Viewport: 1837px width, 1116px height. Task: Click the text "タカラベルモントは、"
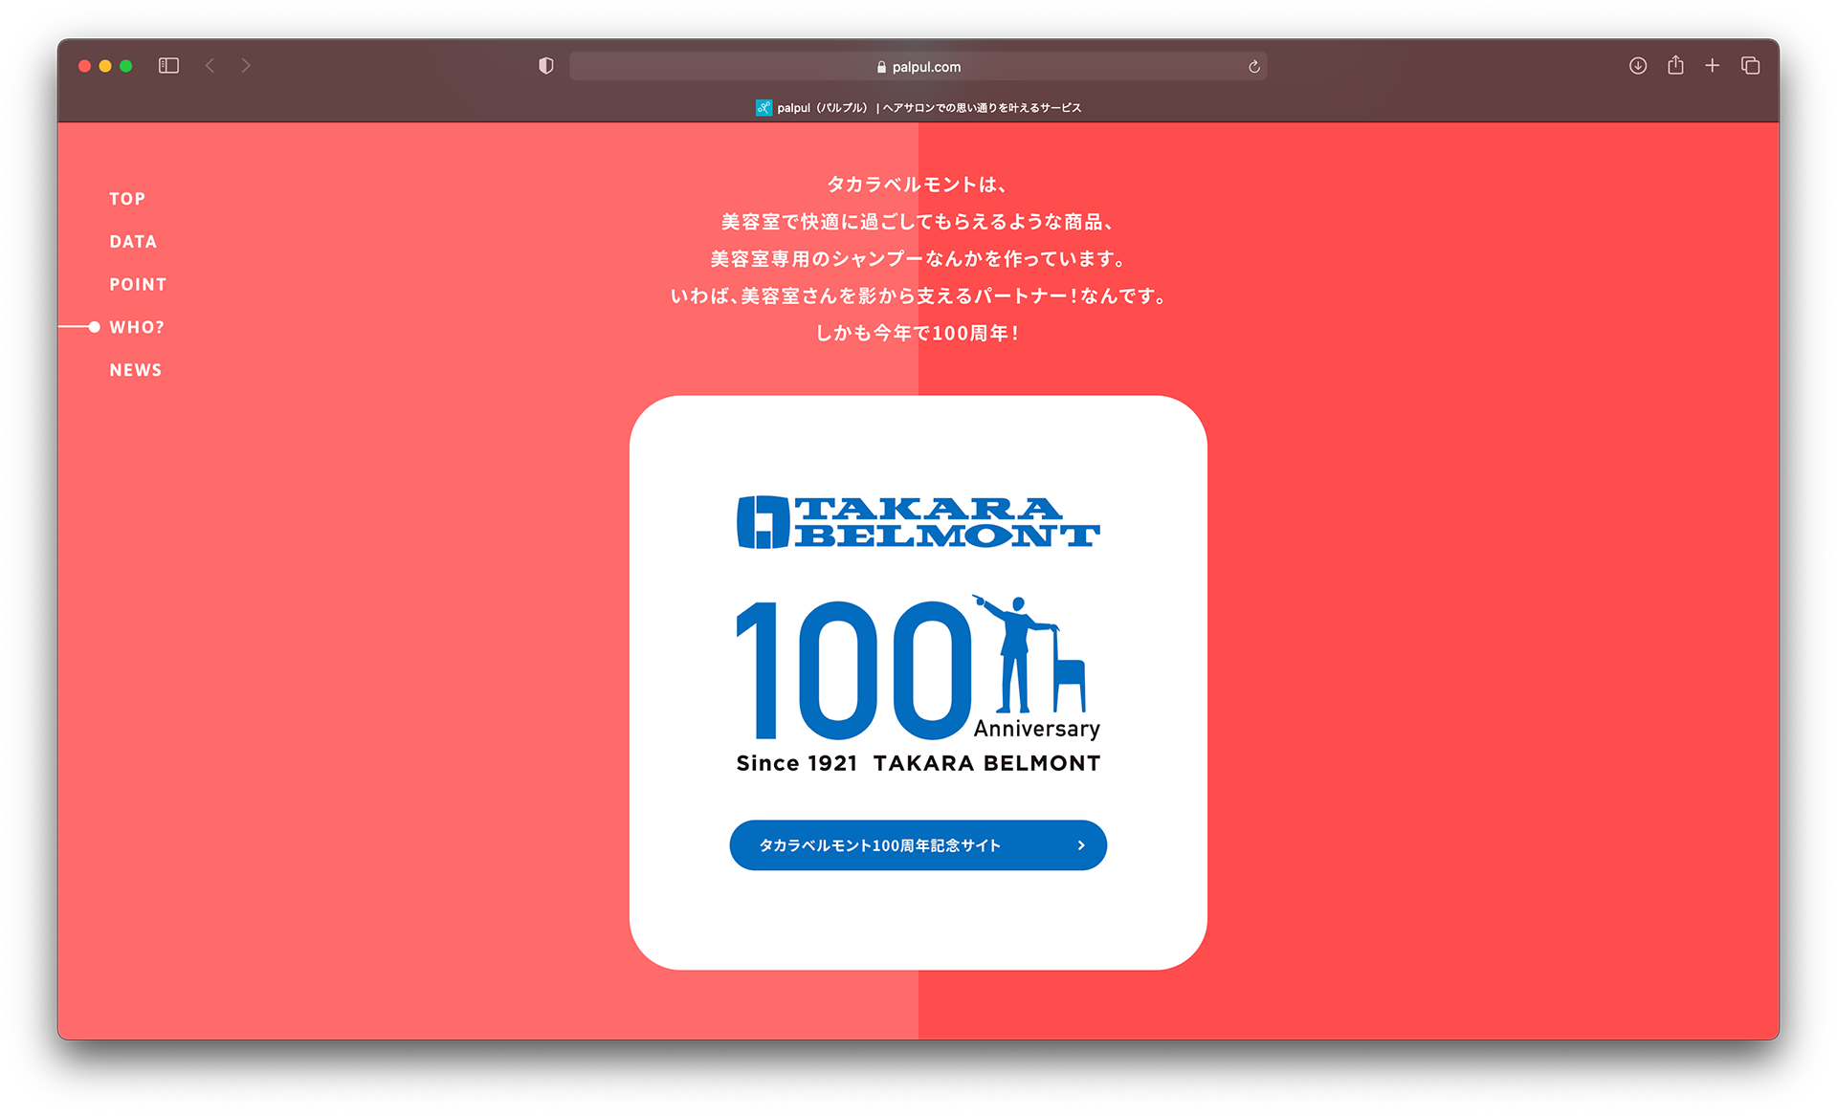point(918,185)
